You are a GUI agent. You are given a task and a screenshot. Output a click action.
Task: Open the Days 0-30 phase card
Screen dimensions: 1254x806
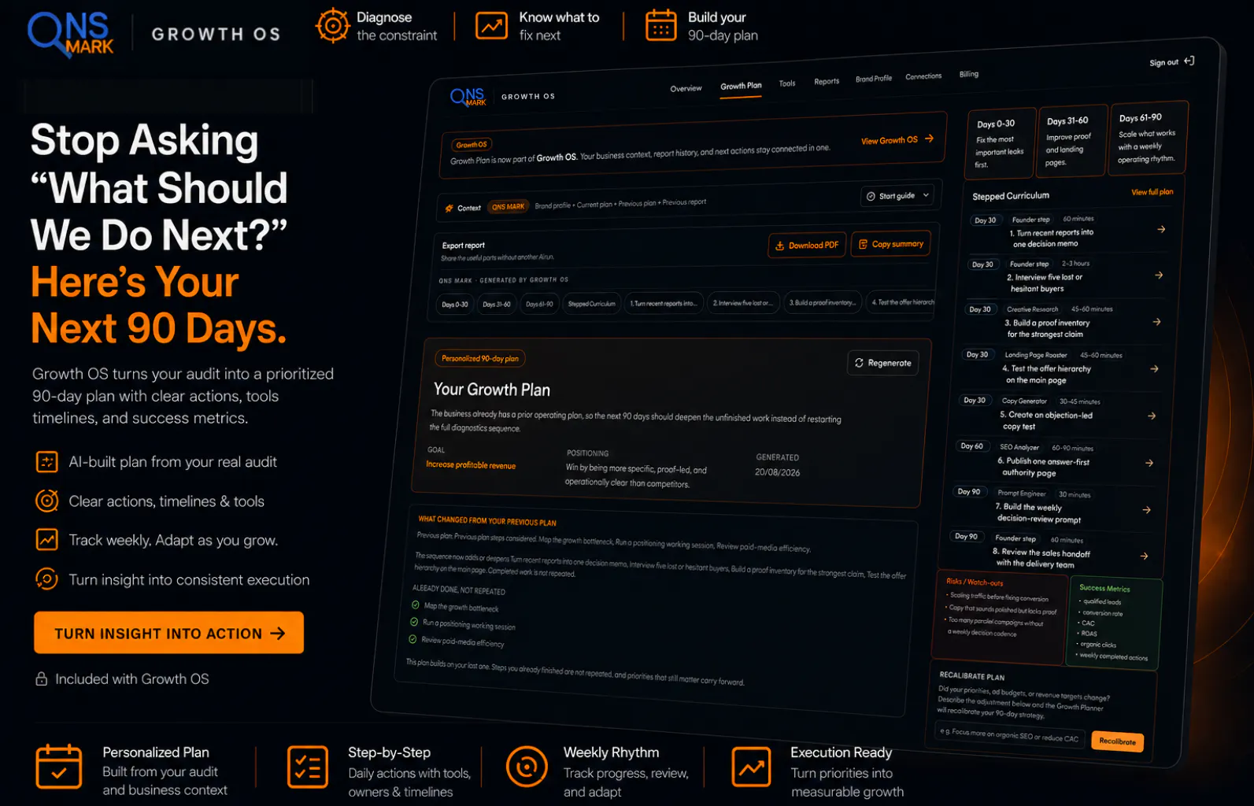pyautogui.click(x=1000, y=144)
